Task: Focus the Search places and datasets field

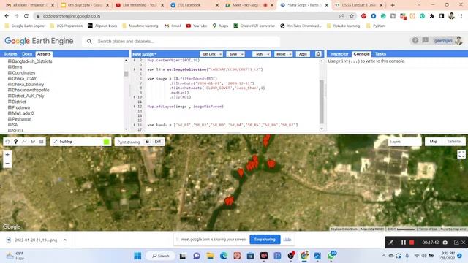Action: pyautogui.click(x=181, y=42)
